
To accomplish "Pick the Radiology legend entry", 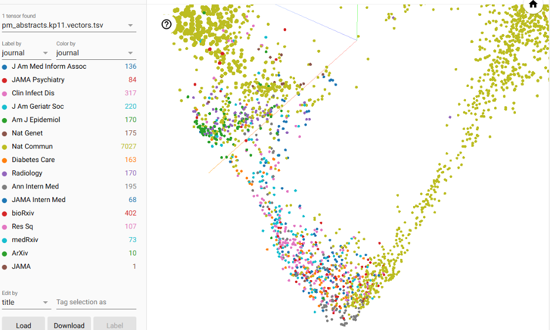I will coord(27,173).
